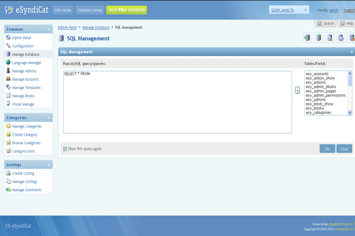The image size is (355, 236).
Task: Click the Category Icons sidebar icon
Action: (x=8, y=151)
